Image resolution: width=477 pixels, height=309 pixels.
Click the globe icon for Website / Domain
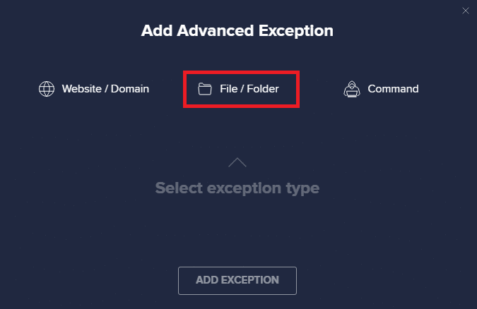(47, 90)
